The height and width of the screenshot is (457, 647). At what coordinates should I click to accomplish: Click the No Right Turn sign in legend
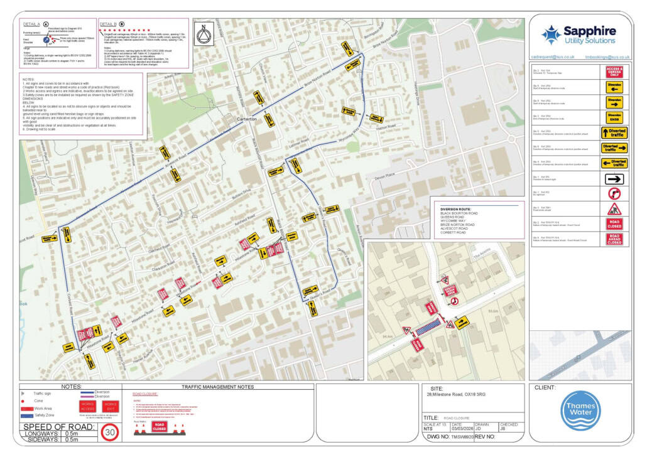point(614,194)
